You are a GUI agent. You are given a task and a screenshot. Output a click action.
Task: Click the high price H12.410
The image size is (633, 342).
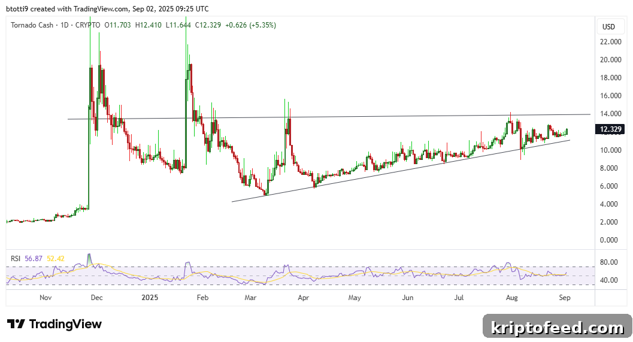coord(148,25)
